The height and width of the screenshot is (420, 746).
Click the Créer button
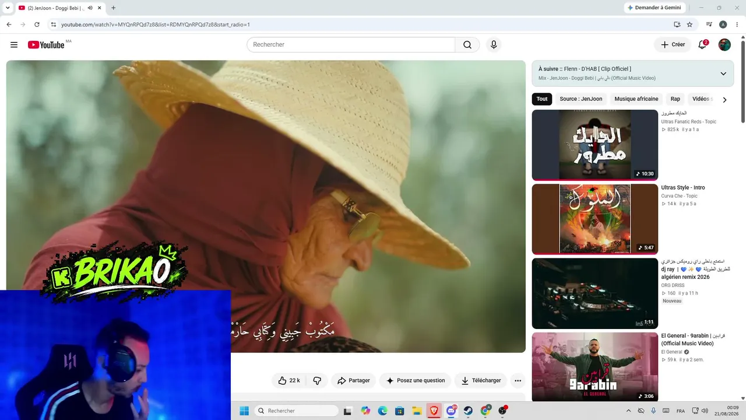pos(673,45)
